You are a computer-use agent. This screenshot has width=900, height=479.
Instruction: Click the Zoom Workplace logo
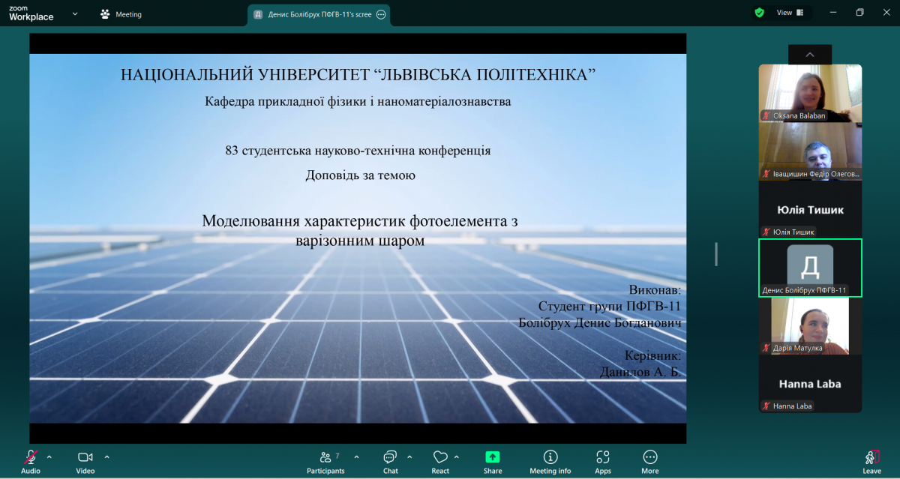[30, 13]
